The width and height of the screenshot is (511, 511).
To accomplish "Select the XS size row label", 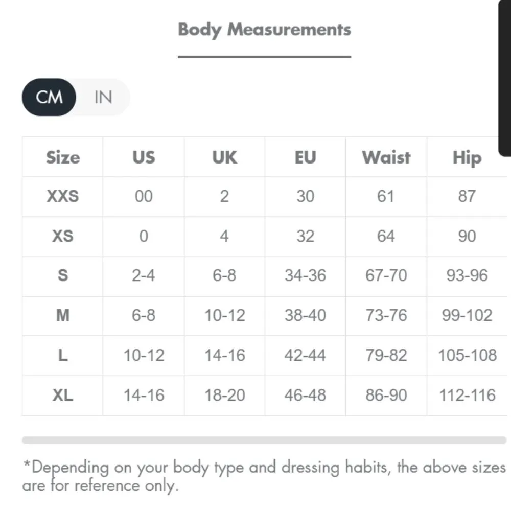I will click(x=63, y=236).
